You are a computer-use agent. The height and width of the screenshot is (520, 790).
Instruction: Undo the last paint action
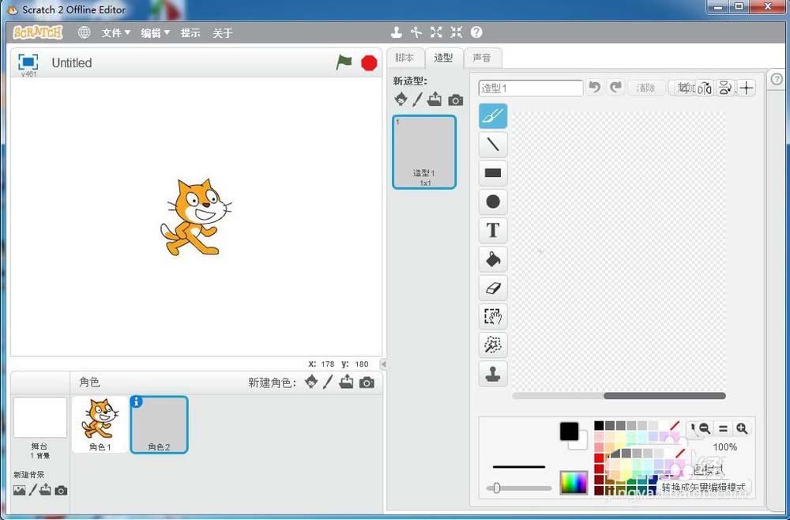(x=595, y=88)
